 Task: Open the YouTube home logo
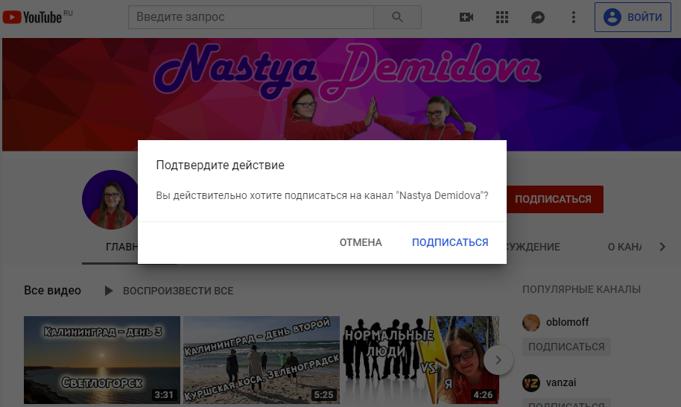click(x=33, y=17)
